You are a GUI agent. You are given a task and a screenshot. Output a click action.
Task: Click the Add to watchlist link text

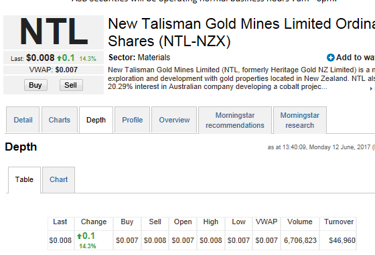coord(356,58)
